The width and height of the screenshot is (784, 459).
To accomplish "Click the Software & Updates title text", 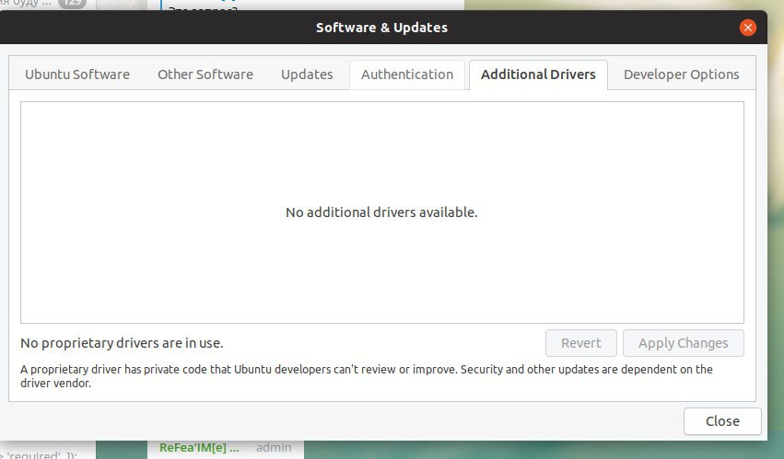I will click(382, 28).
